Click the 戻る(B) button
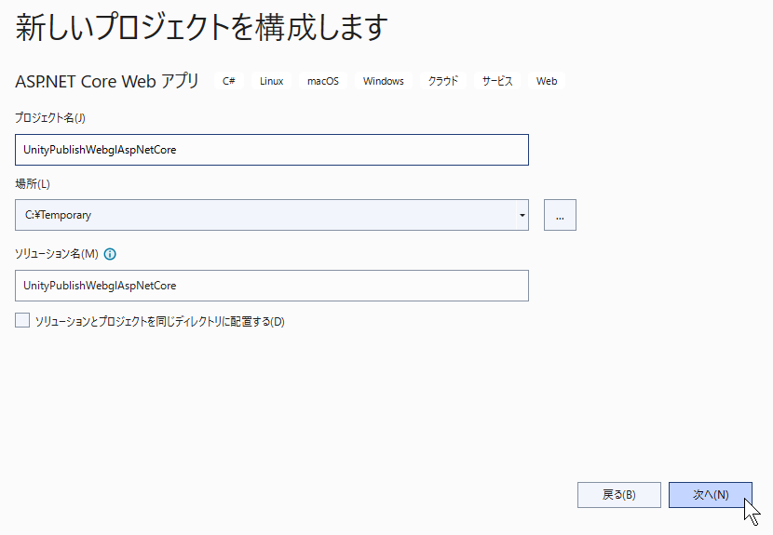Viewport: 773px width, 535px height. (x=619, y=495)
